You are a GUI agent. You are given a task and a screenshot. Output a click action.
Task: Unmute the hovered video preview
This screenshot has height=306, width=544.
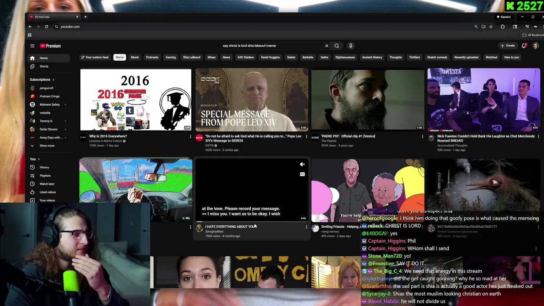coord(302,164)
